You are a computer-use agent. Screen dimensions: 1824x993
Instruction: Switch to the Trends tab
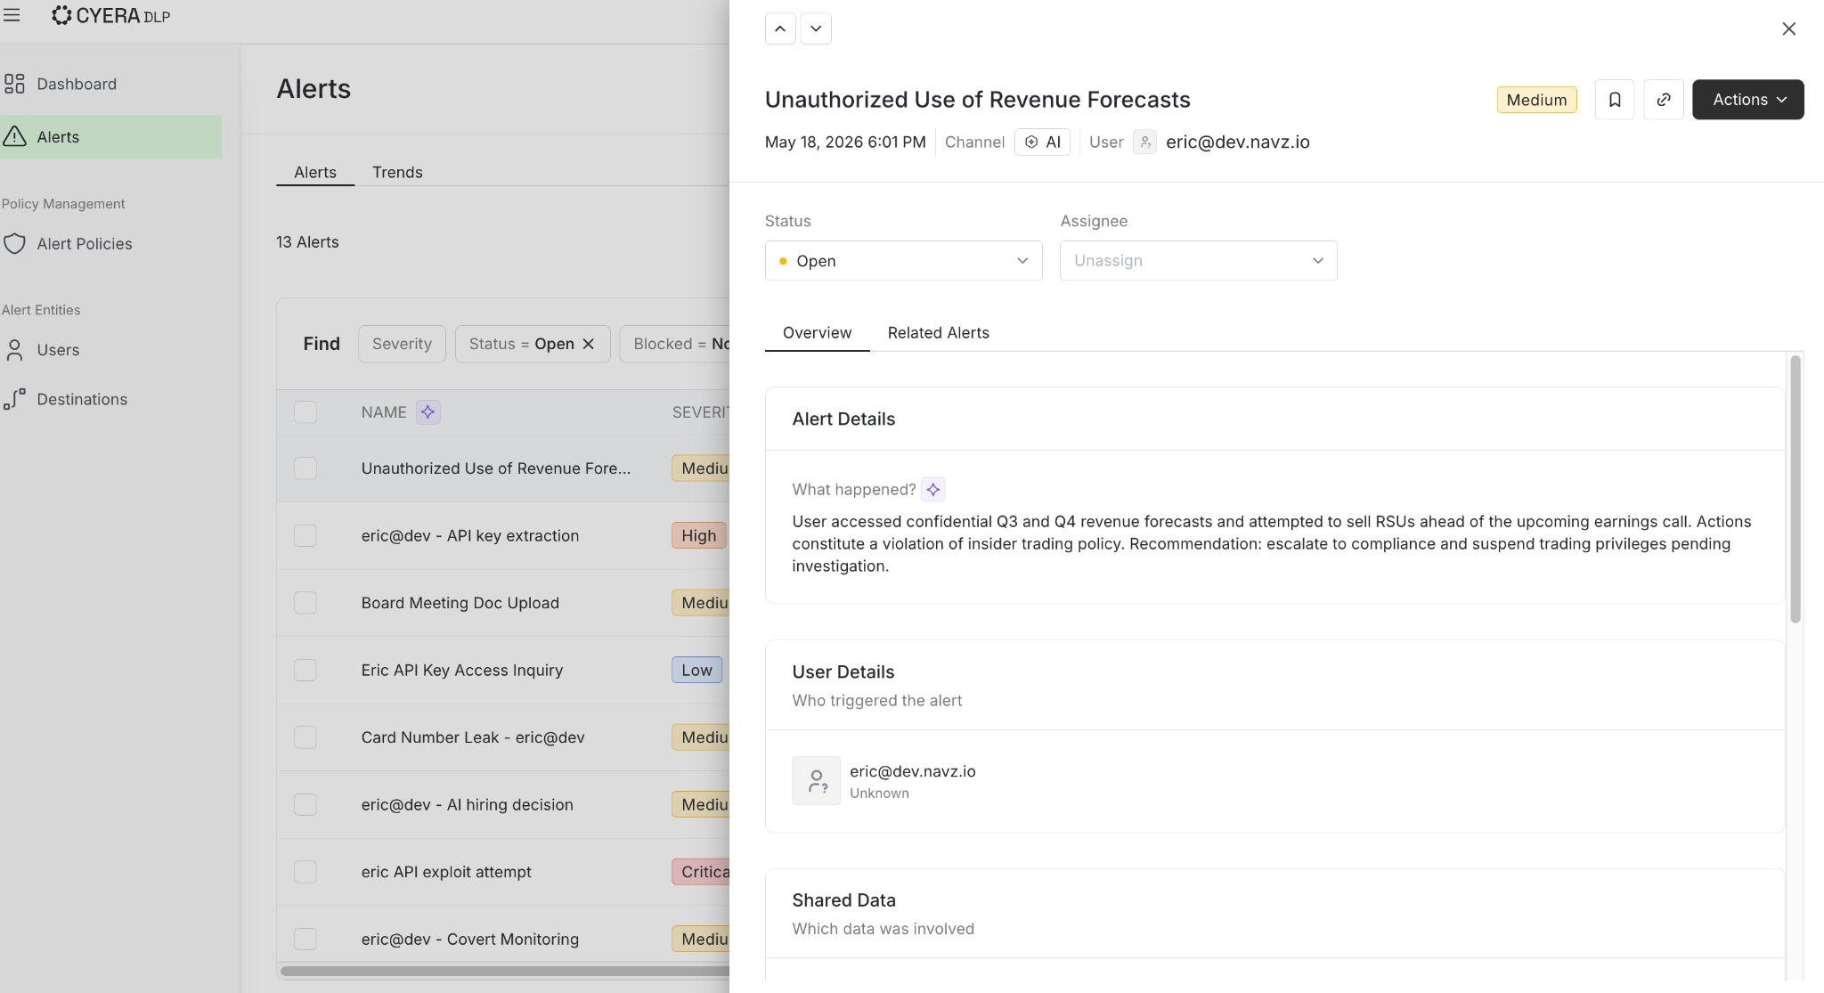point(397,172)
